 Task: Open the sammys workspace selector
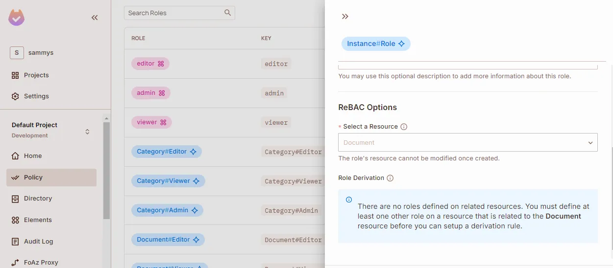coord(17,53)
